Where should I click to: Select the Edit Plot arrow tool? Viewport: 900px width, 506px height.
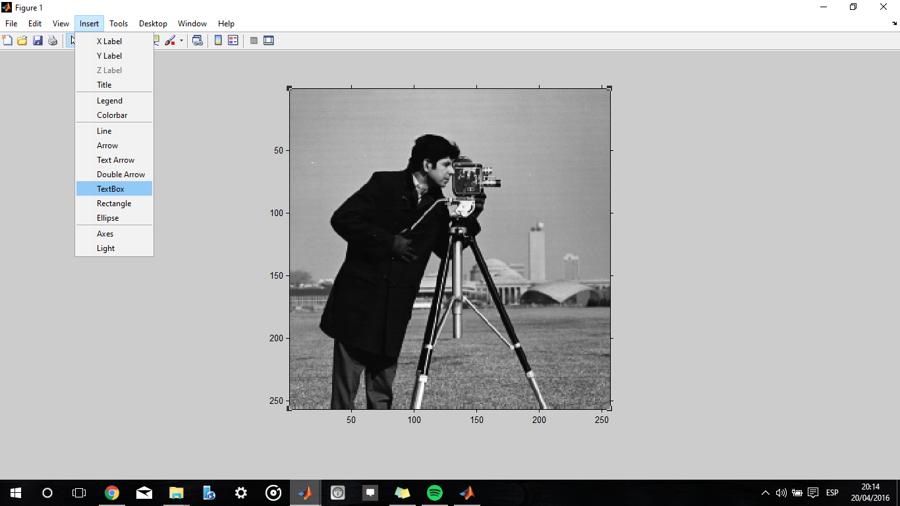pos(71,41)
